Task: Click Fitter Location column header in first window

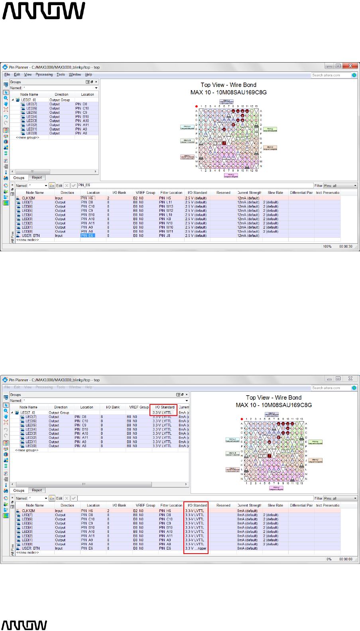Action: pyautogui.click(x=171, y=193)
